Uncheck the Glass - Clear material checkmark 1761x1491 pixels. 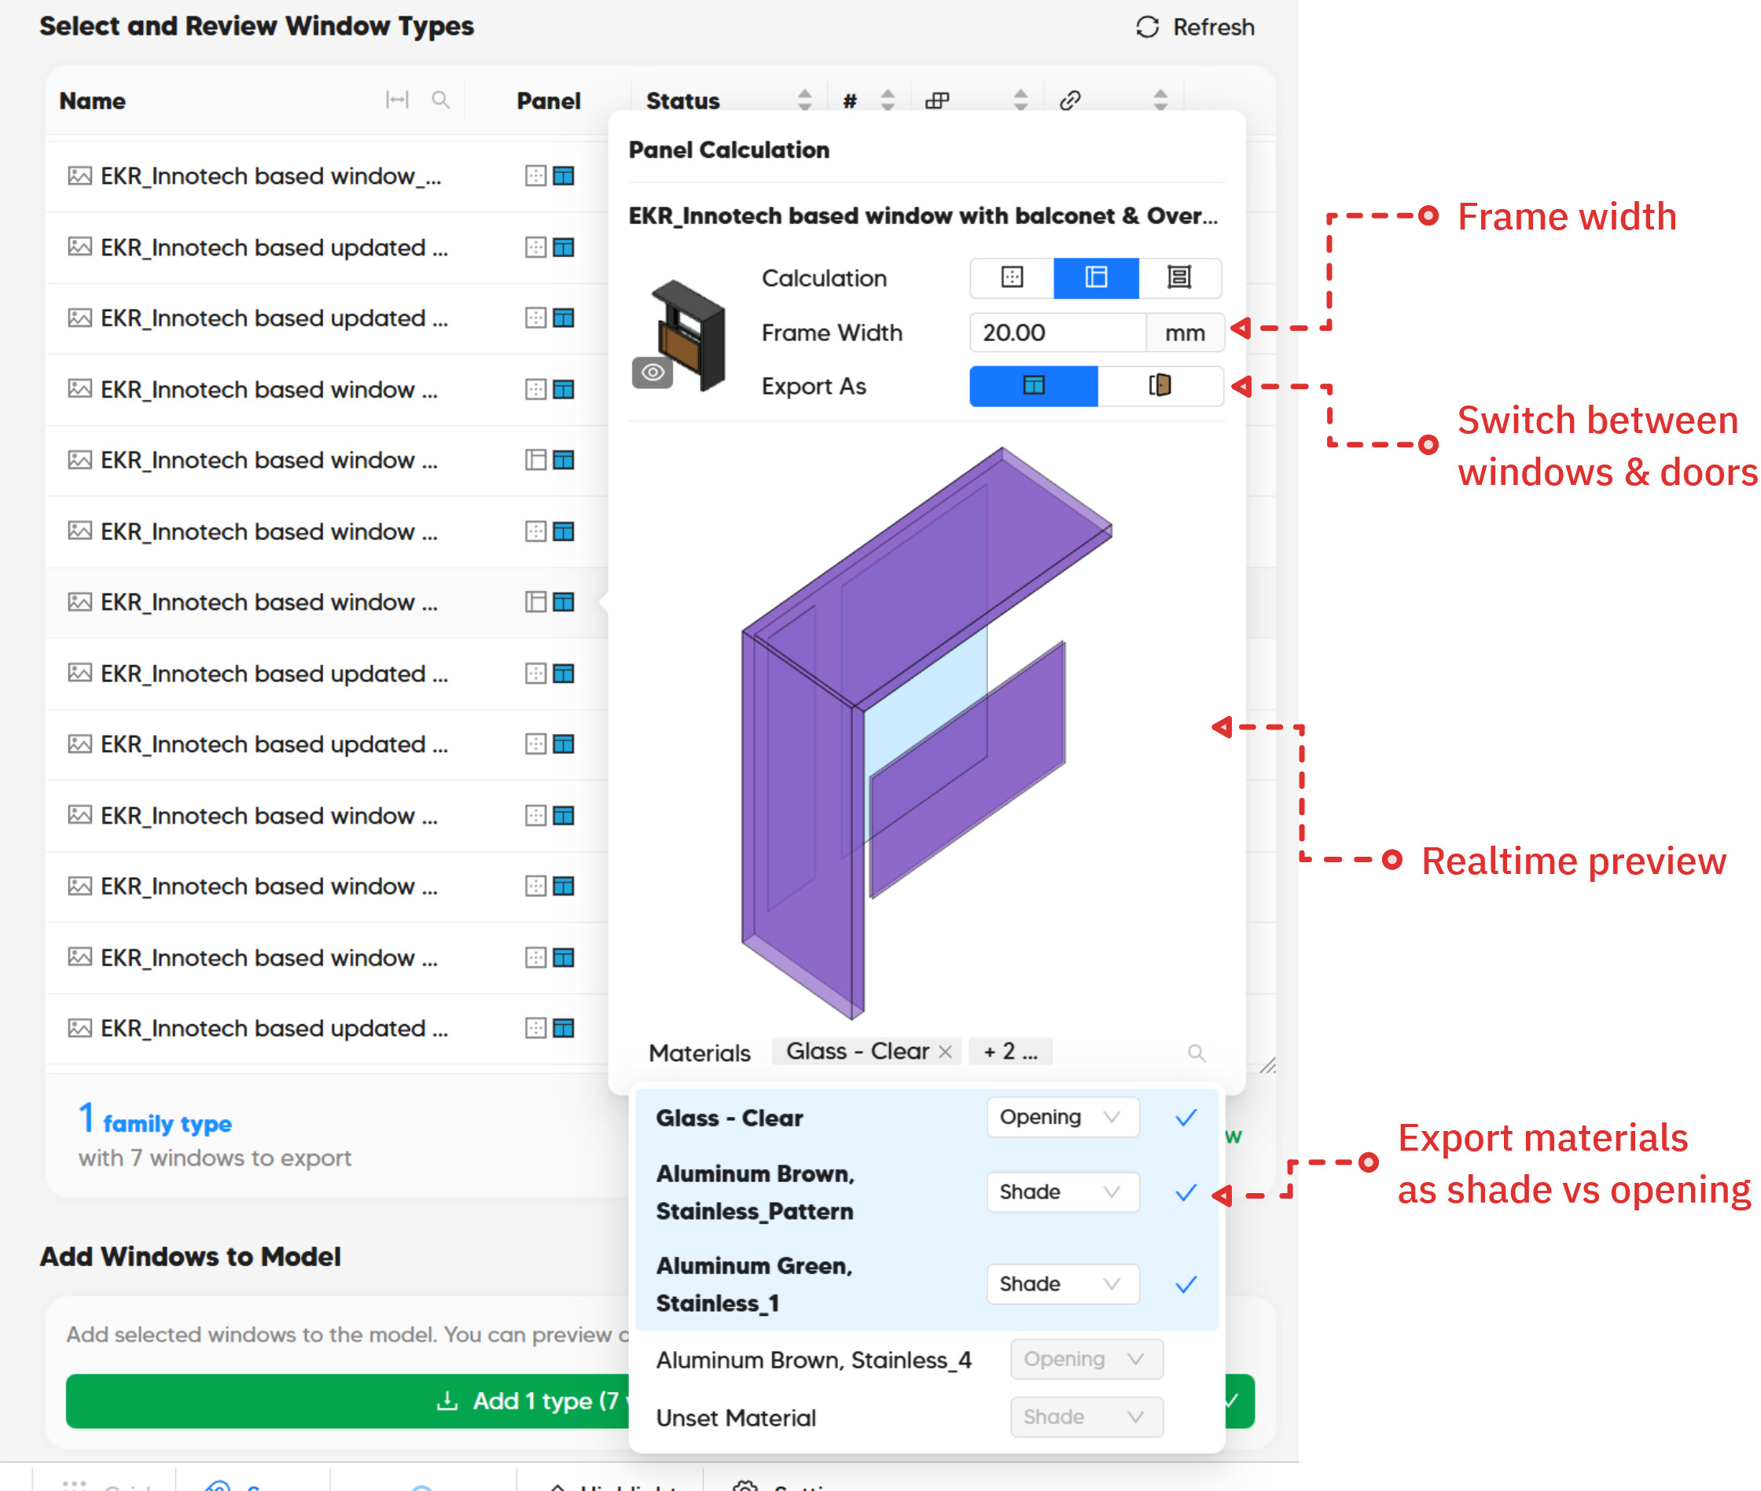(1186, 1118)
